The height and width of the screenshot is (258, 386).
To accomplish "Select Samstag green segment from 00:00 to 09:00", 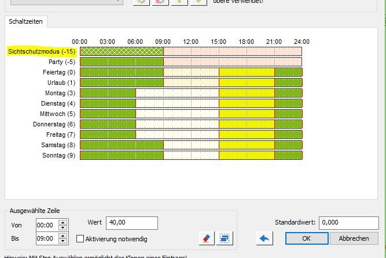I will click(x=122, y=145).
